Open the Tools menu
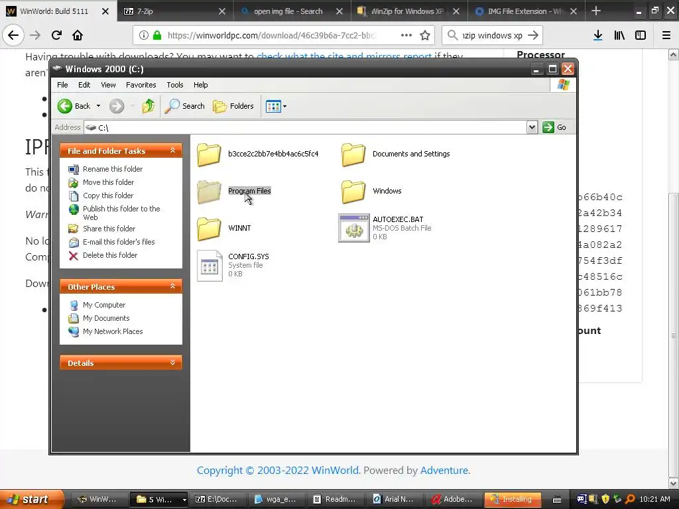Viewport: 679px width, 509px height. (175, 85)
